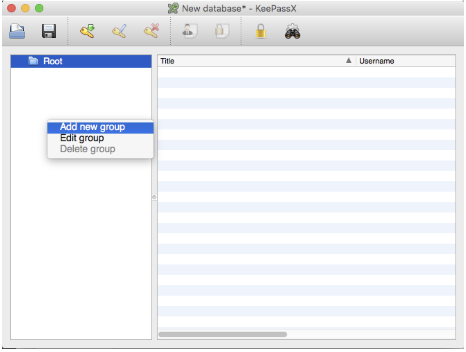Select Edit group in the context menu

tap(82, 138)
